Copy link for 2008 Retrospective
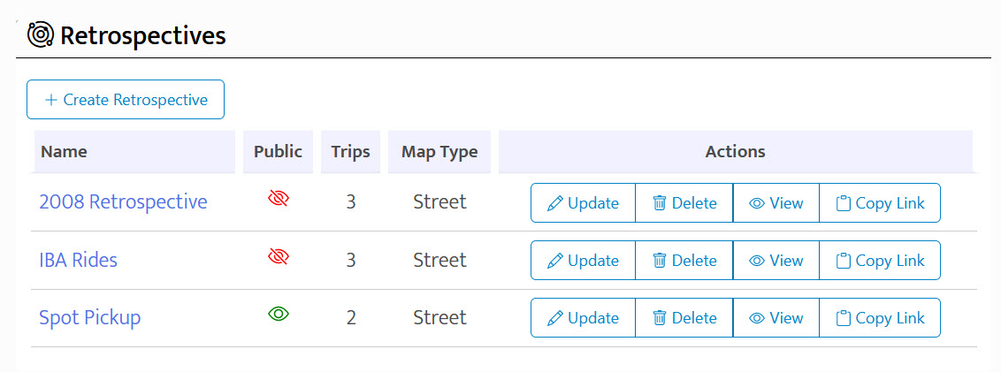Image resolution: width=1001 pixels, height=372 pixels. tap(880, 203)
